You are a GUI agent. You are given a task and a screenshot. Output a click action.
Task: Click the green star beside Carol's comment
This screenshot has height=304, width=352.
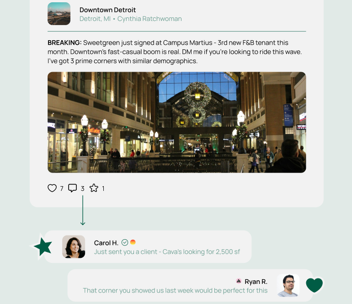click(x=43, y=246)
